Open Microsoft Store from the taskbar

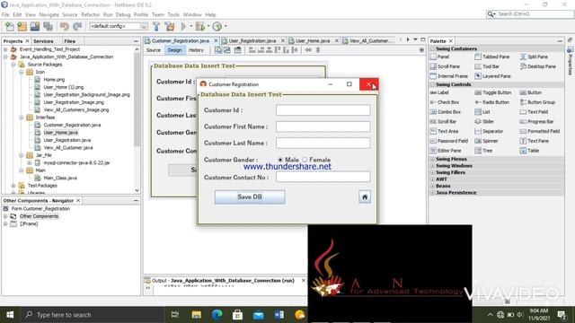pyautogui.click(x=237, y=315)
